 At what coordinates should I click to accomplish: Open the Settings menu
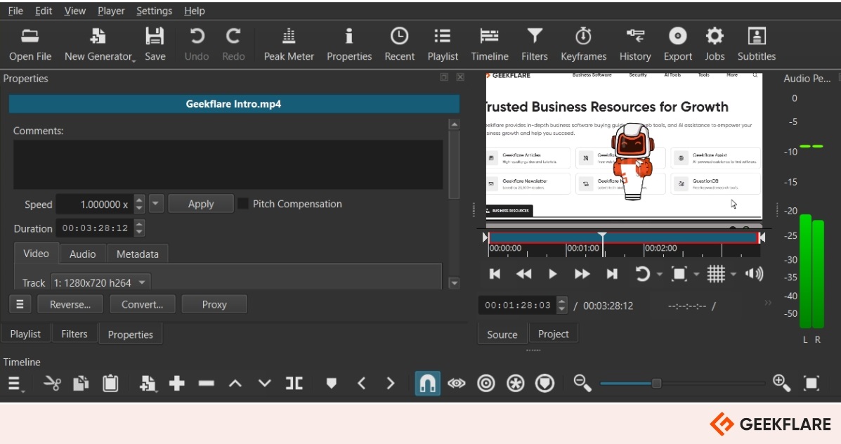154,11
